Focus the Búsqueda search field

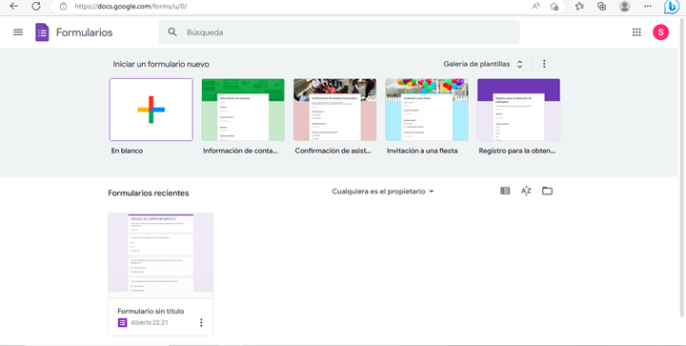338,32
